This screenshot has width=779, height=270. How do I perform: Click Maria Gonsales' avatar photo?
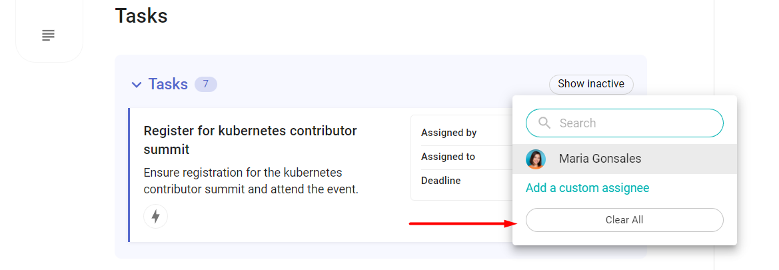(536, 159)
